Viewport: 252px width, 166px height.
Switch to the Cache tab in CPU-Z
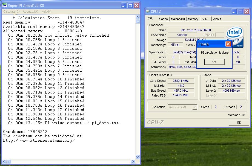[164, 19]
